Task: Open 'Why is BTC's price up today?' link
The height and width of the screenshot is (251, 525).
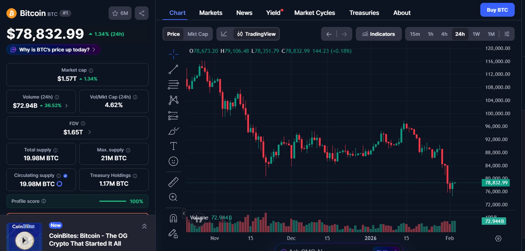Action: pyautogui.click(x=53, y=50)
